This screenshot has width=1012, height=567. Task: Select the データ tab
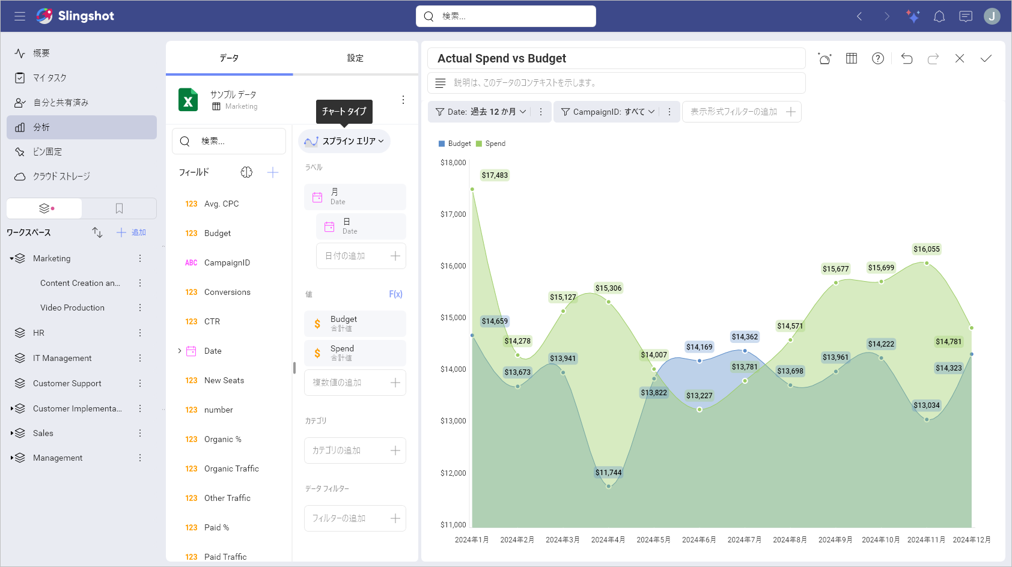pyautogui.click(x=229, y=58)
